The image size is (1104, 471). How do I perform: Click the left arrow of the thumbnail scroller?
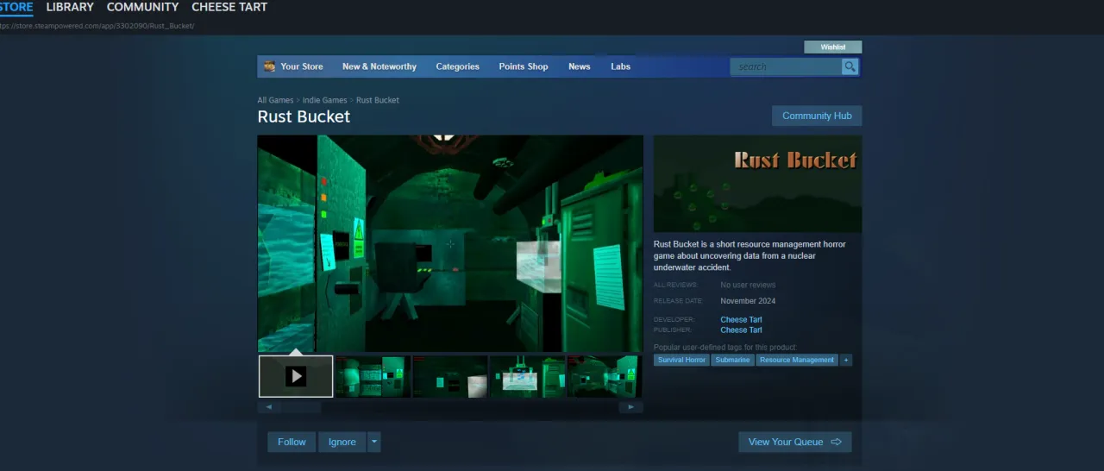click(x=269, y=407)
